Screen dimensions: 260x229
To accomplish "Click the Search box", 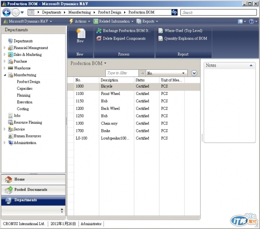I will [x=218, y=13].
